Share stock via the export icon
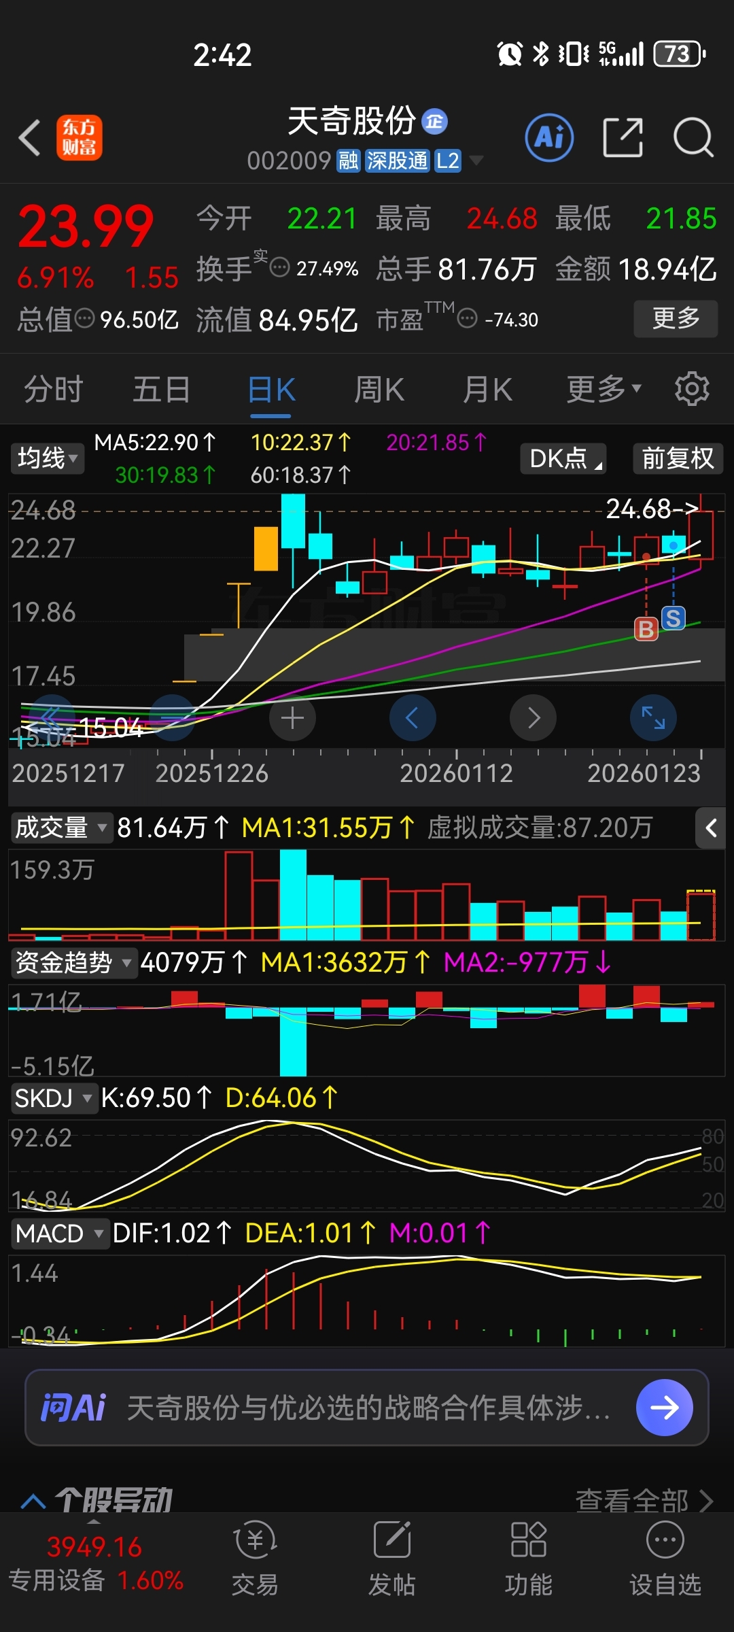The image size is (734, 1632). [x=623, y=137]
